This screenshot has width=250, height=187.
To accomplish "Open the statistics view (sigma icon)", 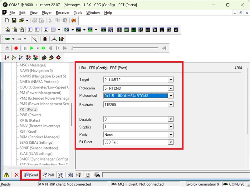I will [46, 30].
